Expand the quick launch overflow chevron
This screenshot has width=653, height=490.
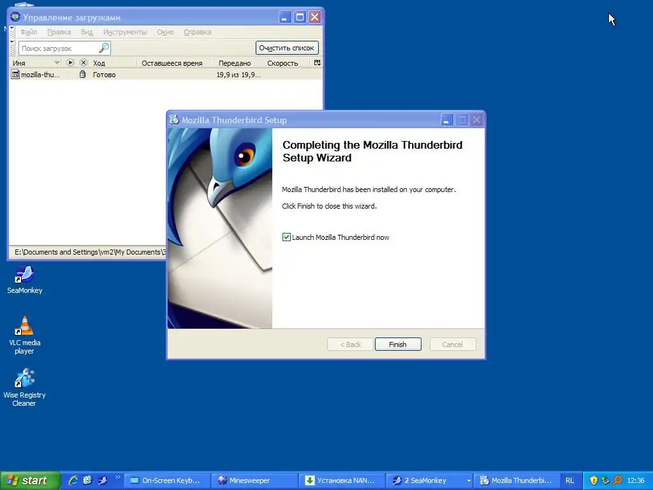point(117,477)
